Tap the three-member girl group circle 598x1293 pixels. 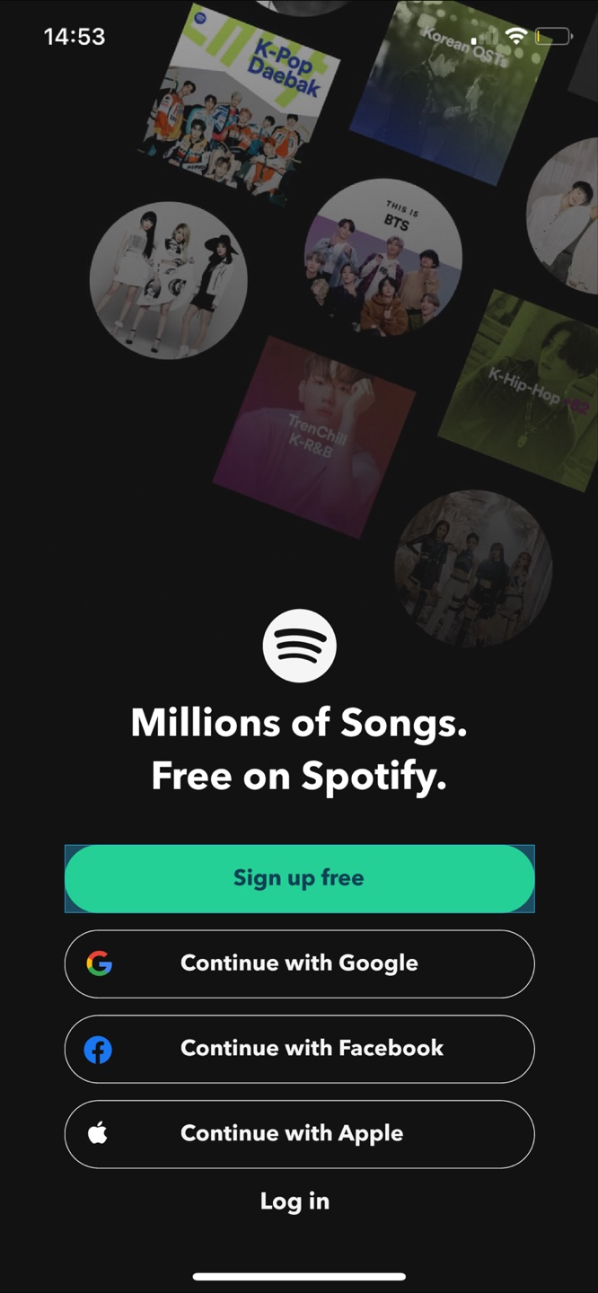[x=169, y=280]
